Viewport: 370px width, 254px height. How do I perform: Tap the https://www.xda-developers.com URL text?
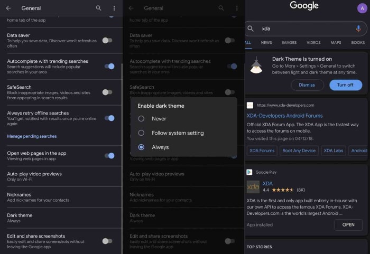(x=285, y=105)
